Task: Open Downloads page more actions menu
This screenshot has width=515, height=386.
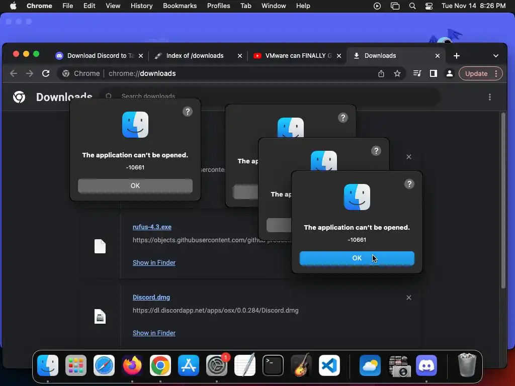Action: (489, 97)
